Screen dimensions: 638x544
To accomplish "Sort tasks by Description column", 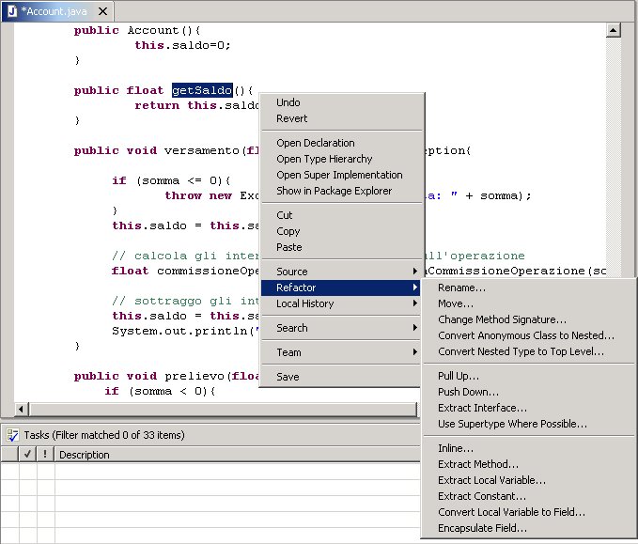I will click(x=238, y=454).
